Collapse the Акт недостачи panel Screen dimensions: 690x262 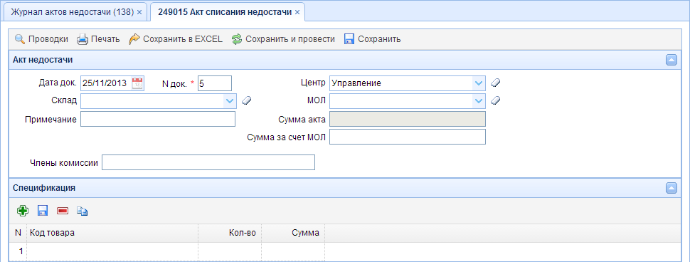click(x=671, y=60)
